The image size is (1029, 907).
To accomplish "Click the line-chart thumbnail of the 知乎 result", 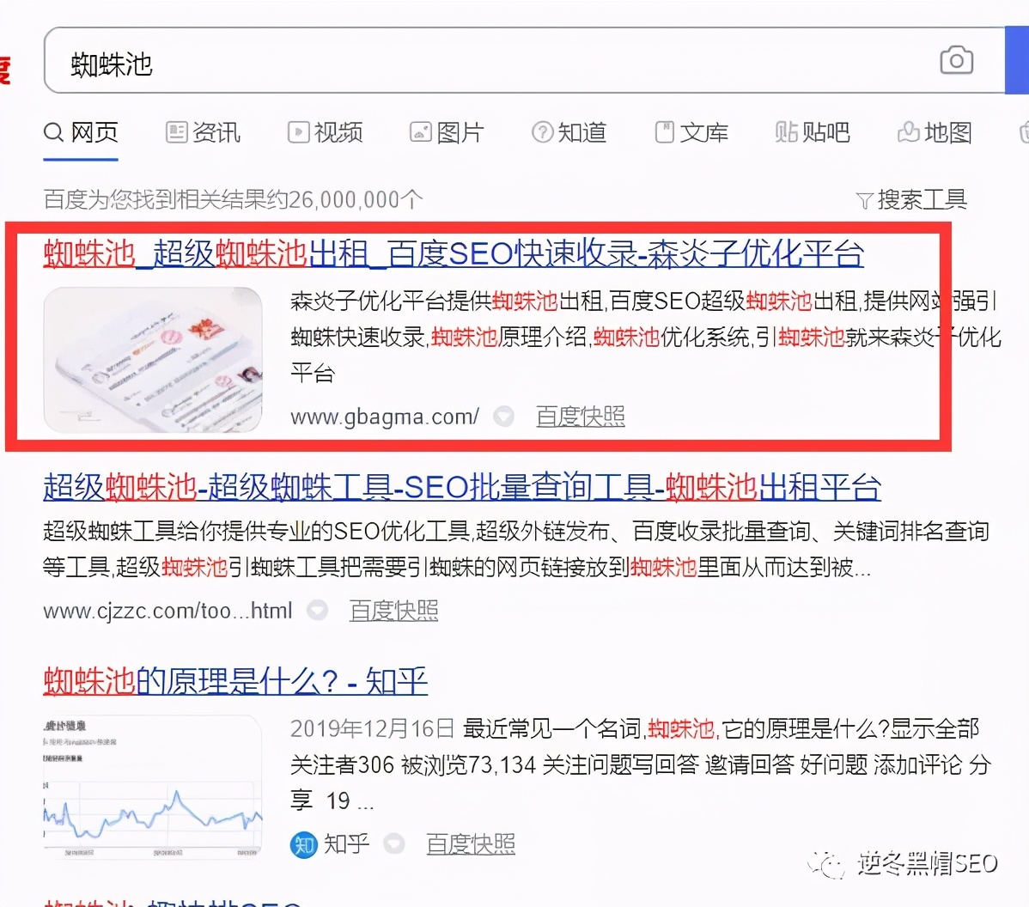I will click(153, 786).
